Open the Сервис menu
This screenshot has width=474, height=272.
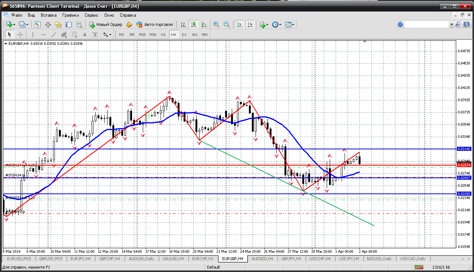click(91, 15)
